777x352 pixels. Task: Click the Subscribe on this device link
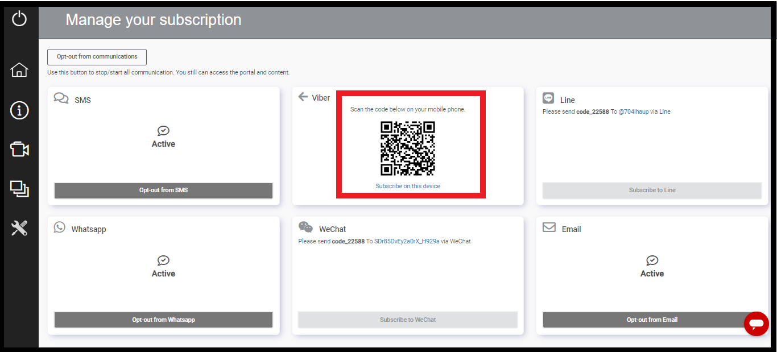[408, 186]
